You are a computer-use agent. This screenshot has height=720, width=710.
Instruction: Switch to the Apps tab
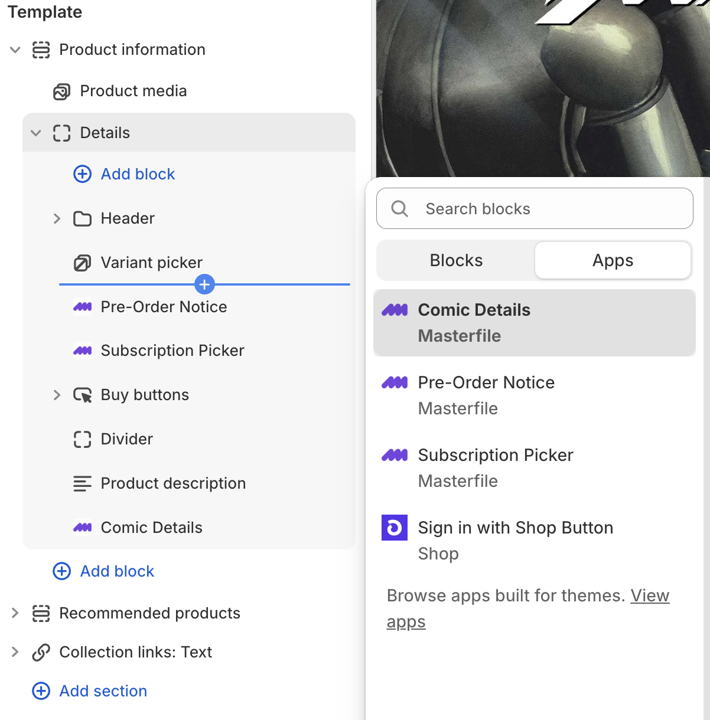[613, 260]
